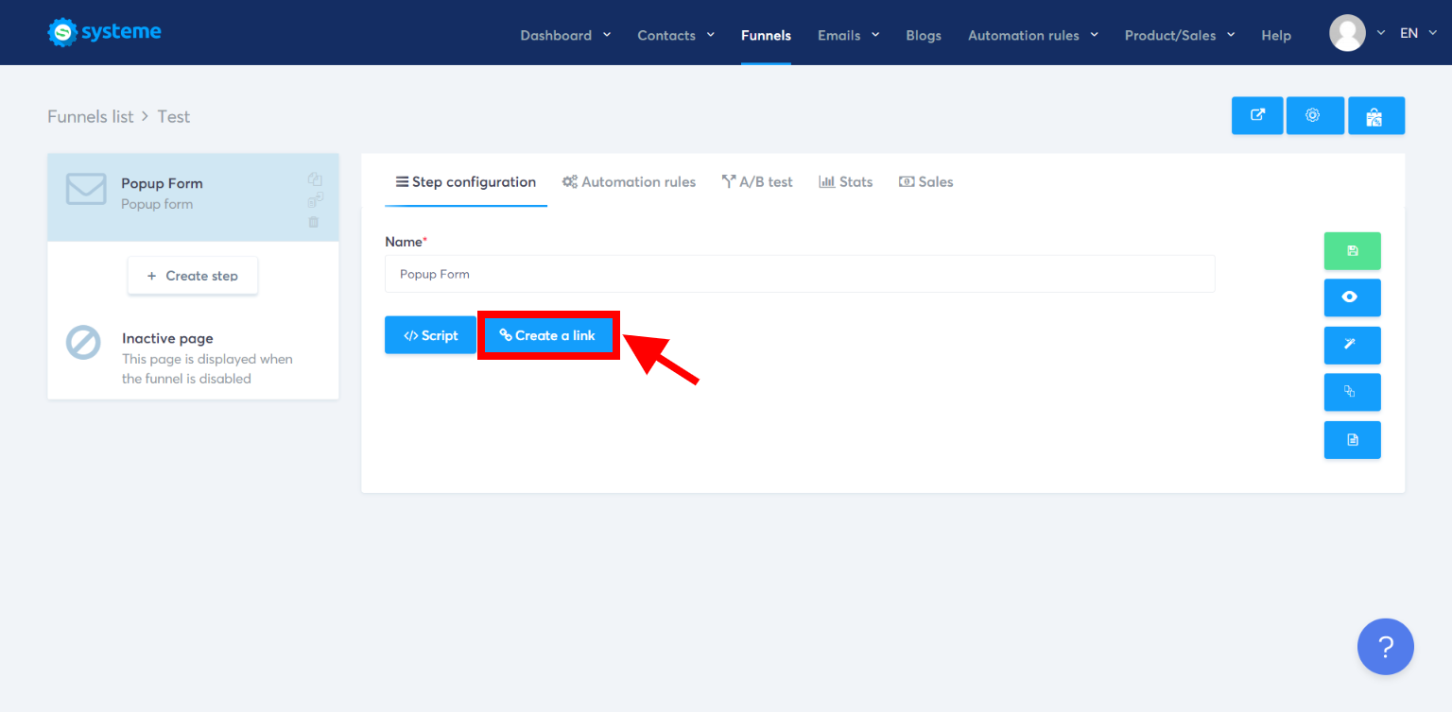Open the Stats tab

click(x=845, y=181)
